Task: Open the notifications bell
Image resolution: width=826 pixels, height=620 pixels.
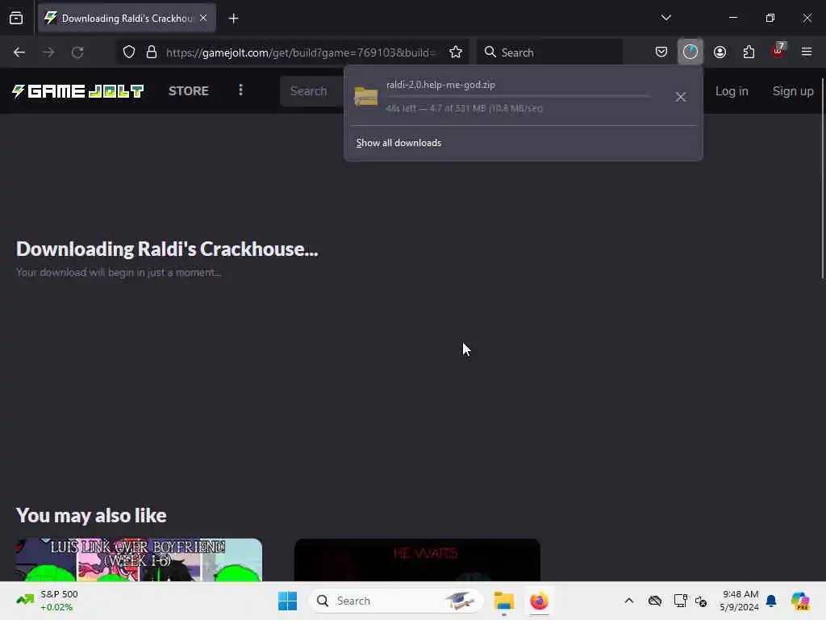Action: coord(771,601)
